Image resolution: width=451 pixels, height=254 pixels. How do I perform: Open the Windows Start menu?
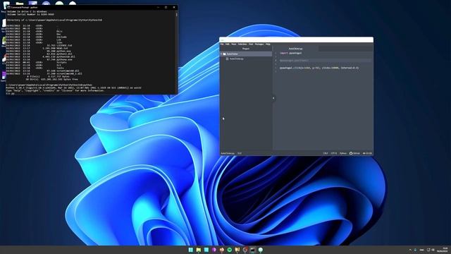tap(191, 250)
